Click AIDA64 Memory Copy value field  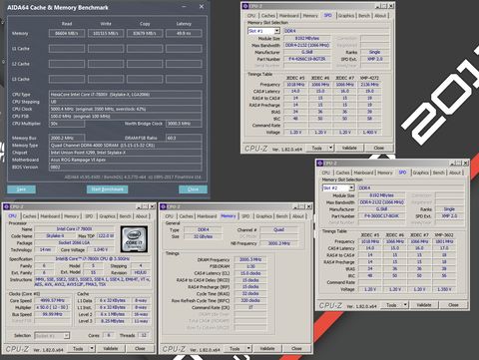(x=145, y=33)
